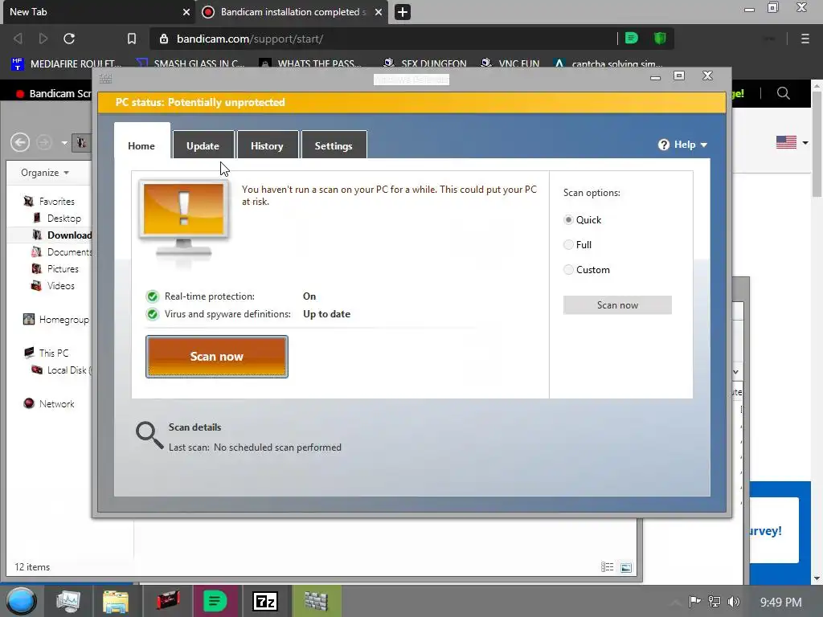Open the browser hamburger menu
The image size is (823, 617).
(x=805, y=39)
